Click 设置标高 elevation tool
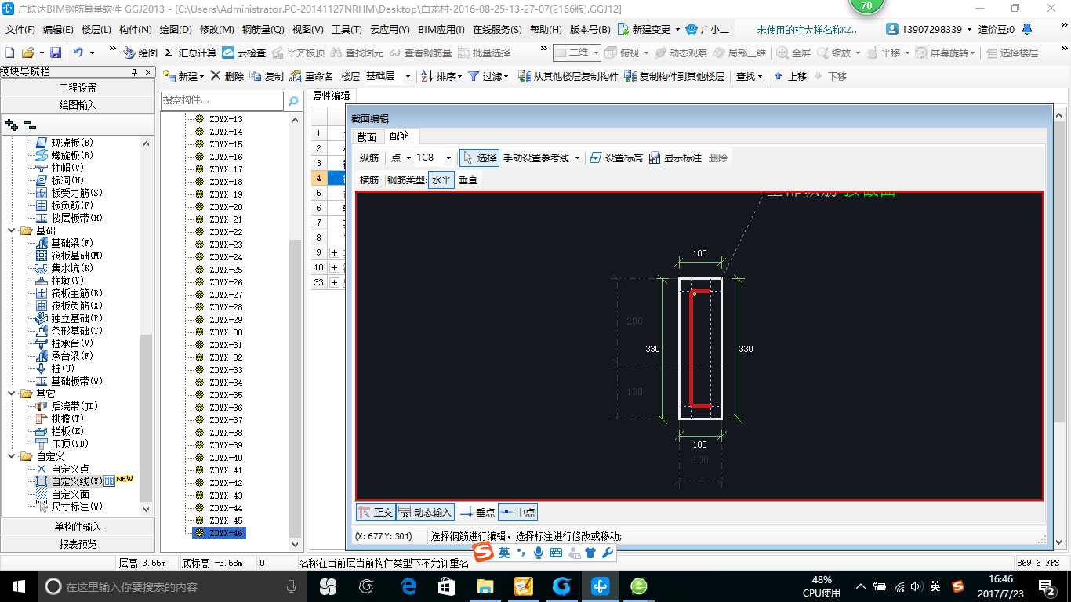 616,158
